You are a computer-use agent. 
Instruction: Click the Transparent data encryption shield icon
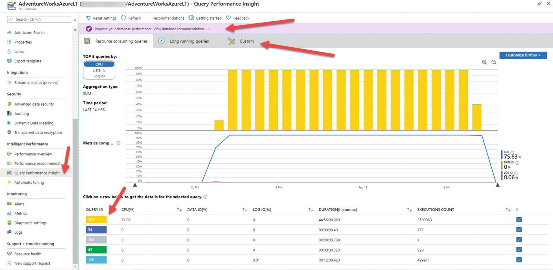point(9,132)
